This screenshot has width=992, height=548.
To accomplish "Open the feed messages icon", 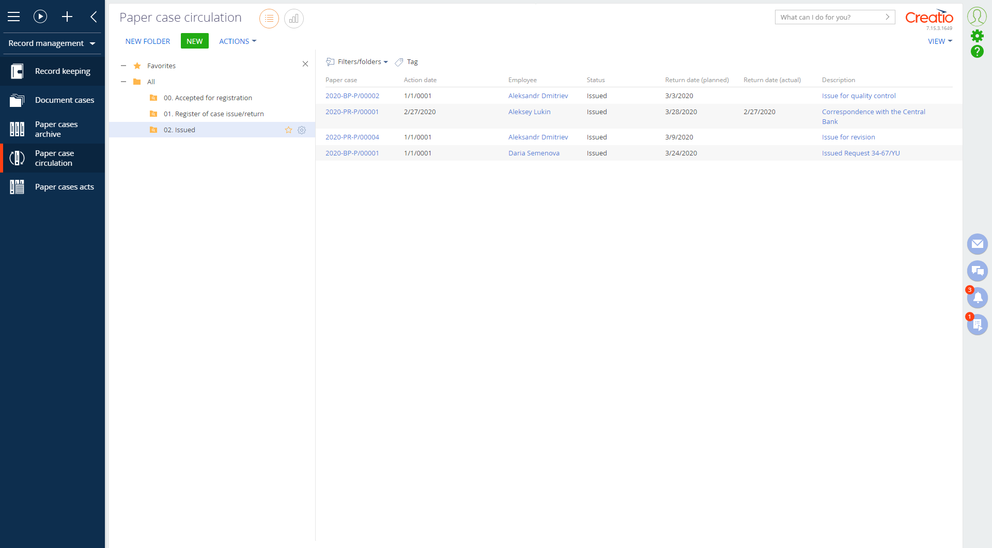I will click(x=977, y=271).
